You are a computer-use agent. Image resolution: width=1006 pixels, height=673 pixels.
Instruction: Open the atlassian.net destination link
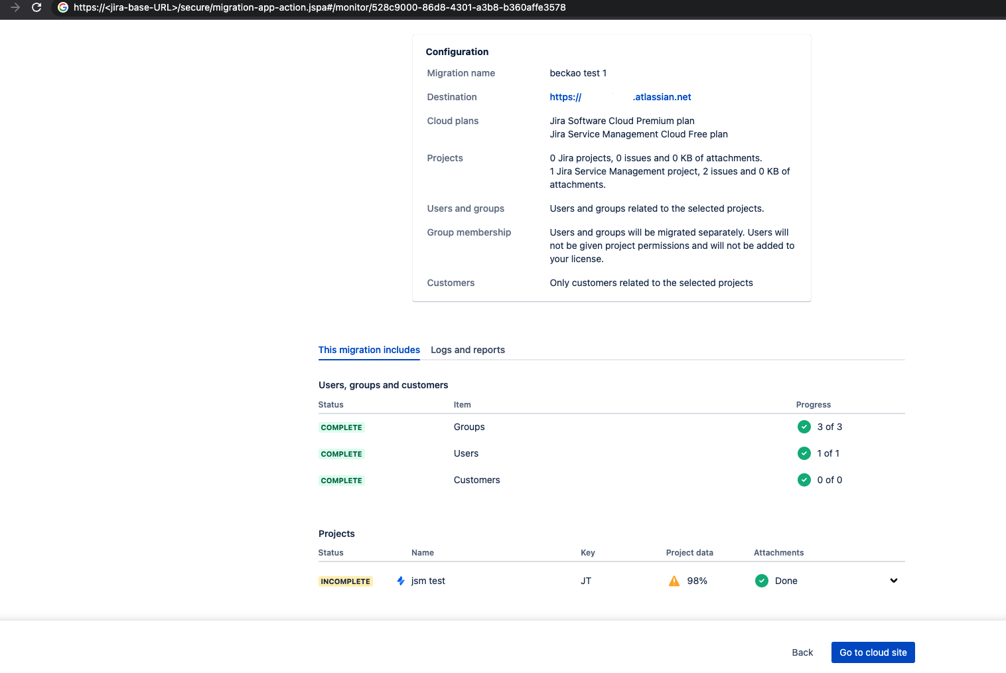pos(620,97)
